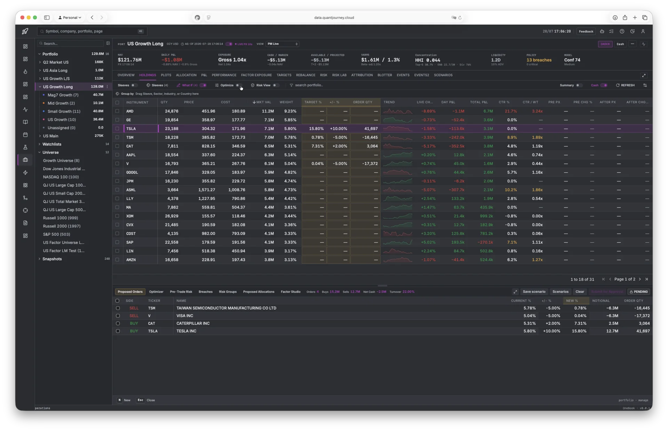Expand the Proposed Orders panel icon
This screenshot has width=668, height=431.
(515, 292)
